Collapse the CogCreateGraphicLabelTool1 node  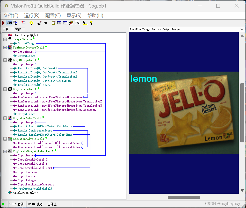tap(5, 151)
